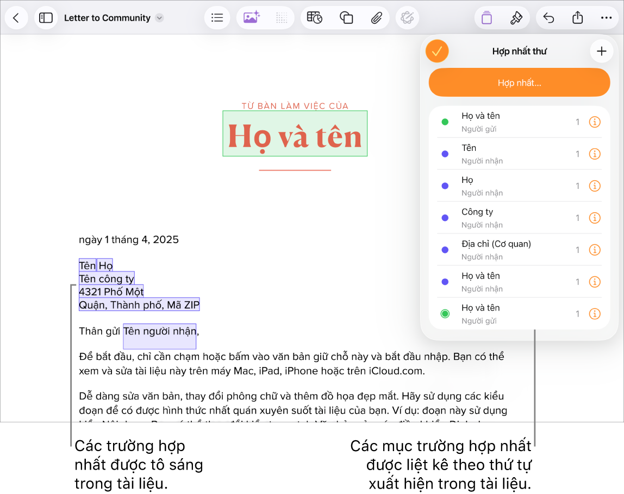Insert a table or chart icon
624x494 pixels.
pyautogui.click(x=314, y=18)
